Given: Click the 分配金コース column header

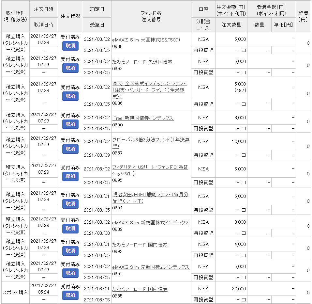Looking at the screenshot, I should coord(203,25).
